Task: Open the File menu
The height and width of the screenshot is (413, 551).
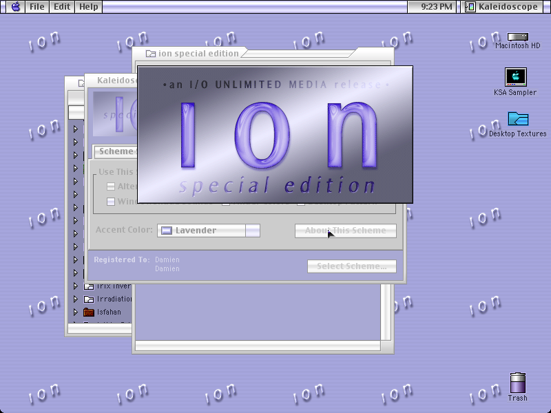Action: [x=37, y=7]
